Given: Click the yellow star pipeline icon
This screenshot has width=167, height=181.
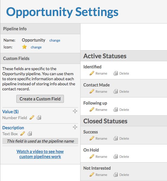Looking at the screenshot, I should (x=24, y=47).
